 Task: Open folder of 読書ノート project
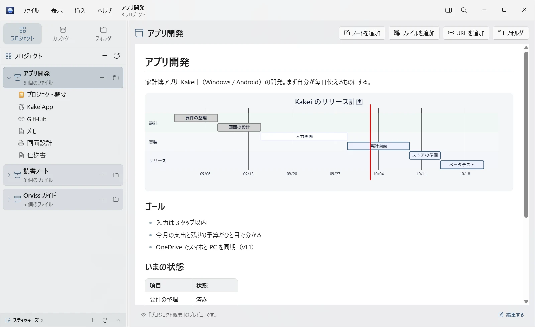click(x=116, y=175)
